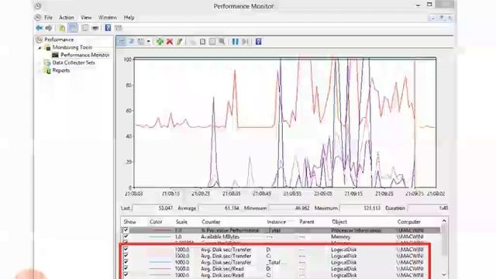Viewport: 496px width, 279px height.
Task: Click Zoom magnifier icon in graph toolbar
Action: (222, 41)
